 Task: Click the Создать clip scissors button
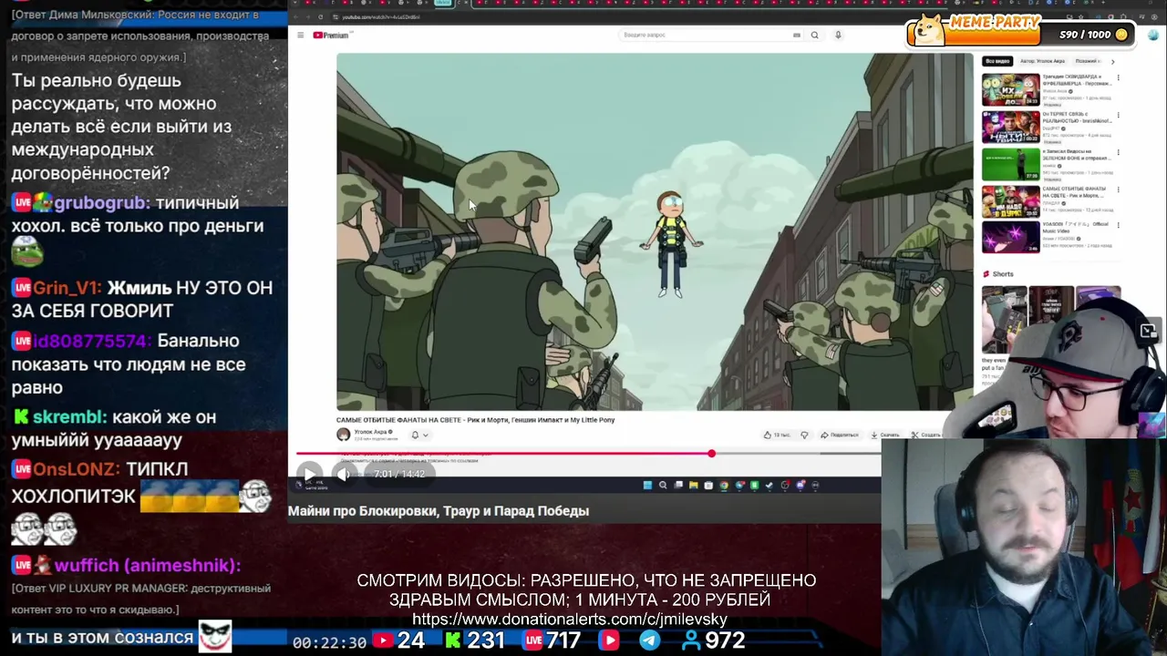click(926, 435)
